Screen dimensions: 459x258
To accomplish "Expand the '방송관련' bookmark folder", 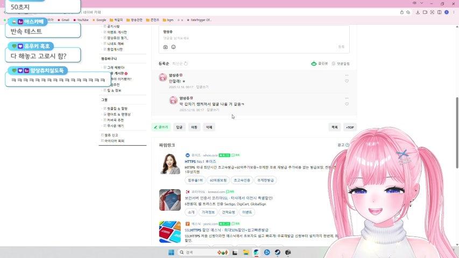I will click(135, 20).
